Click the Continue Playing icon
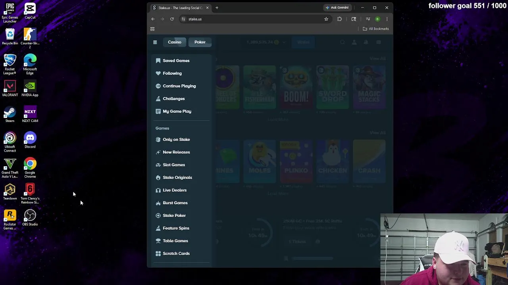The image size is (508, 285). click(x=158, y=86)
